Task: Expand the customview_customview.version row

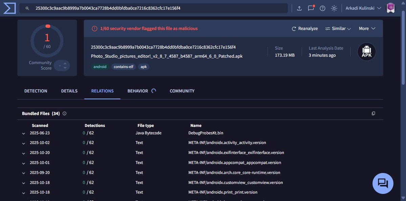Action: (x=24, y=183)
